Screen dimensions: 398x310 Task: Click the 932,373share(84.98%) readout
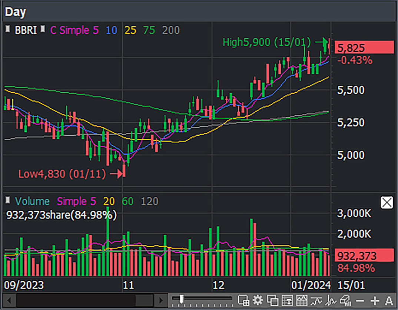point(62,215)
